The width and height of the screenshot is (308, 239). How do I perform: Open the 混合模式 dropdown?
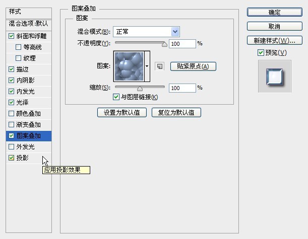tap(146, 32)
